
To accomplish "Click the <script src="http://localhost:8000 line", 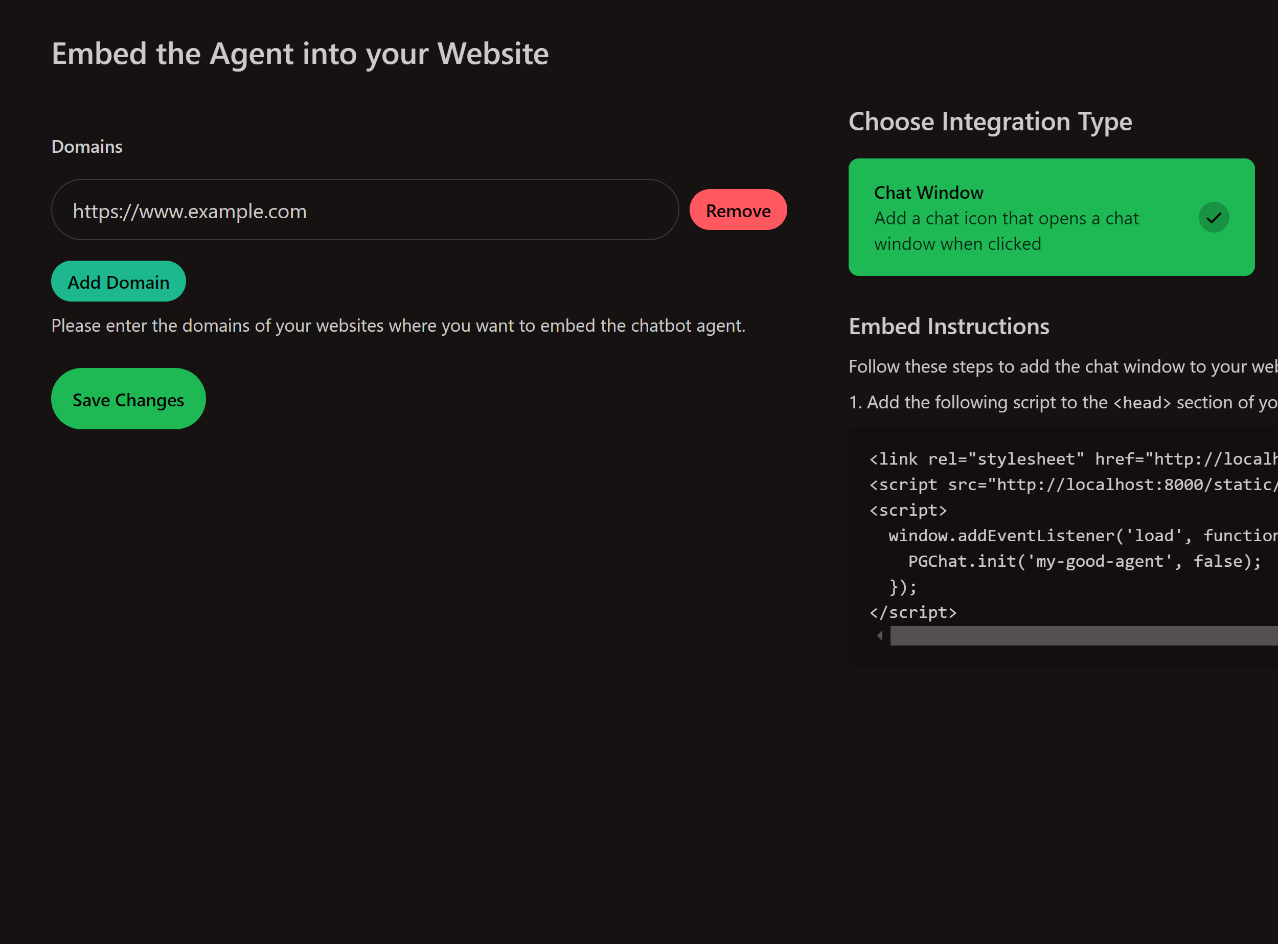I will point(1074,485).
